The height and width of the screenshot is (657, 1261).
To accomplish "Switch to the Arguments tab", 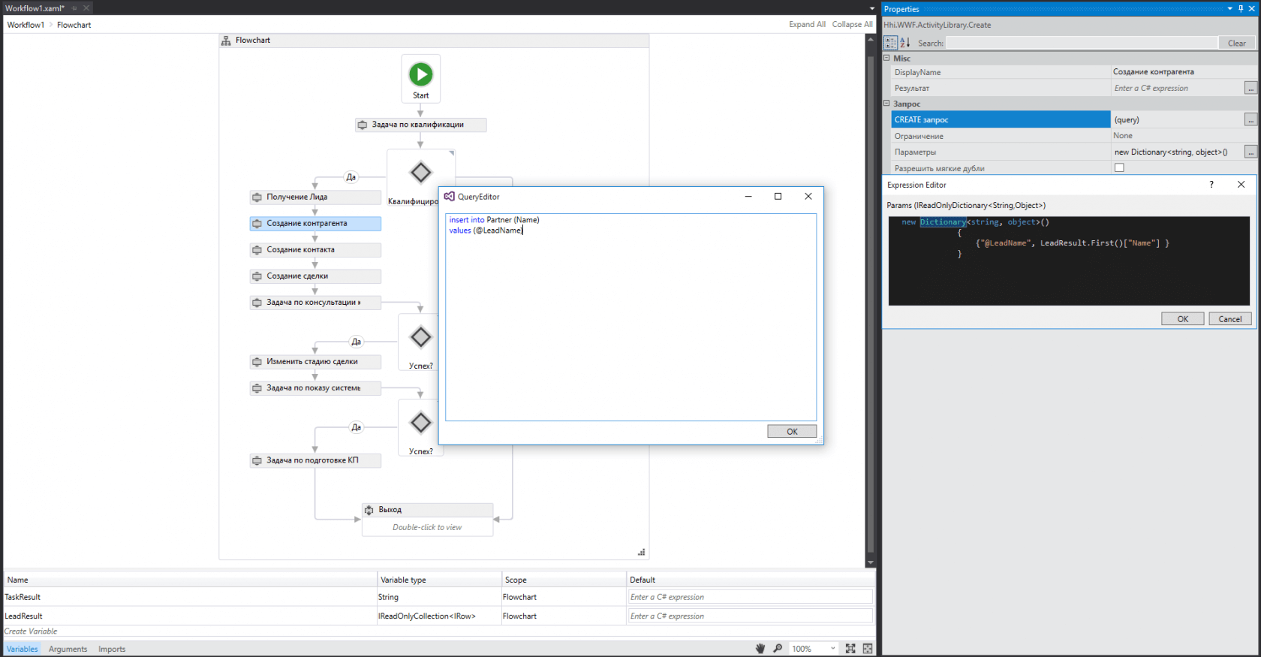I will (x=68, y=649).
